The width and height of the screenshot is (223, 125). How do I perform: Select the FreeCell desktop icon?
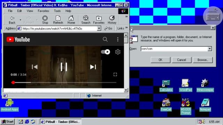(166, 105)
